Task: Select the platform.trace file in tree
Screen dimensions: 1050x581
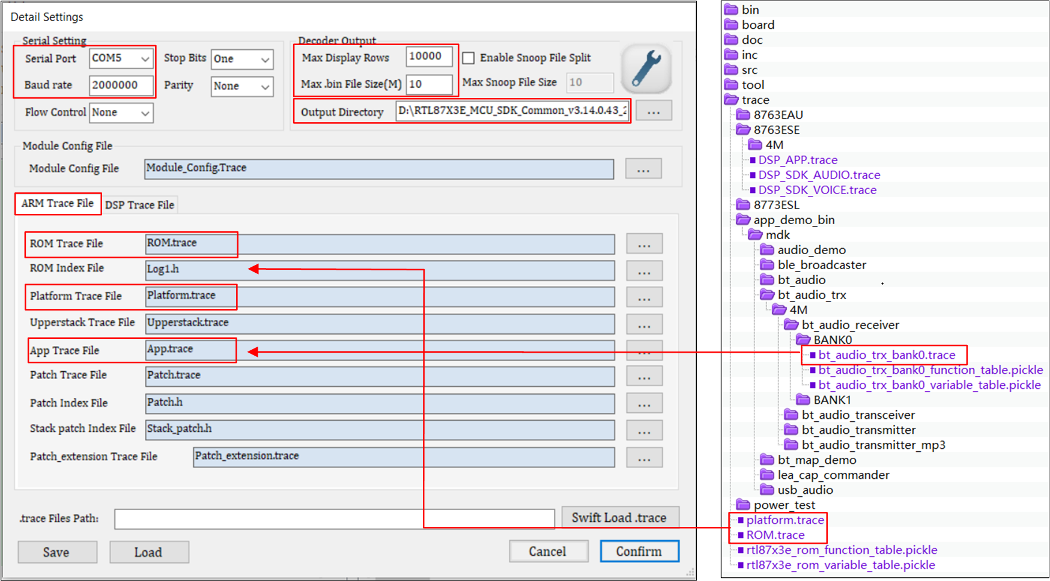Action: 784,520
